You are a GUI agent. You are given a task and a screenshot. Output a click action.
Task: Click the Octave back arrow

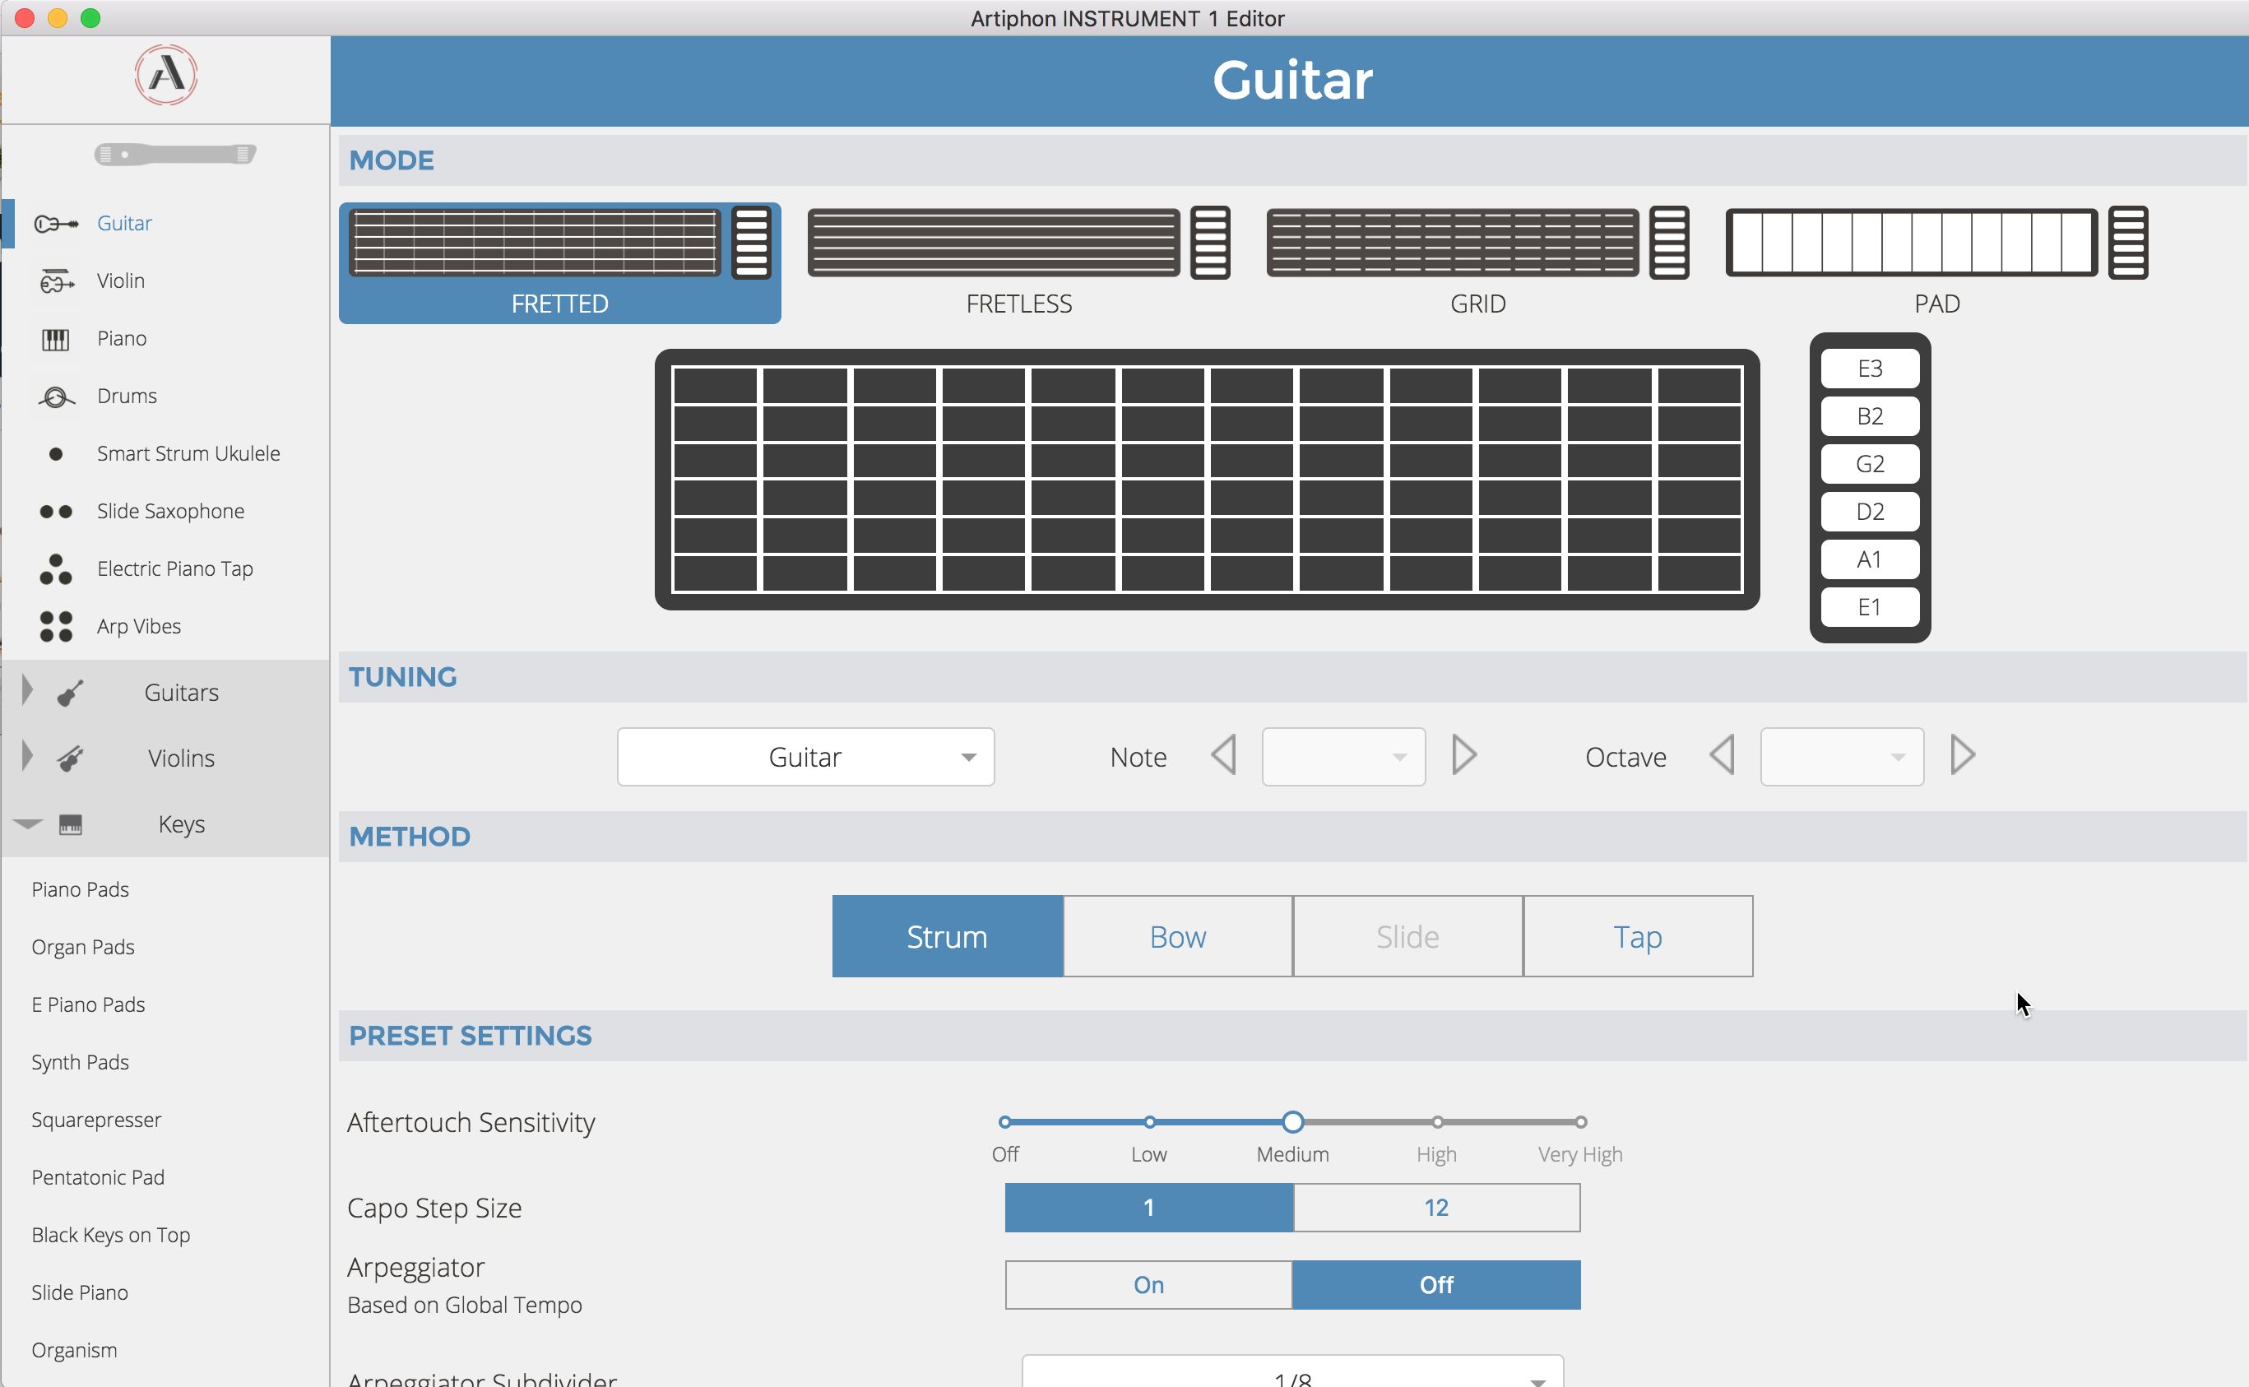[x=1725, y=755]
